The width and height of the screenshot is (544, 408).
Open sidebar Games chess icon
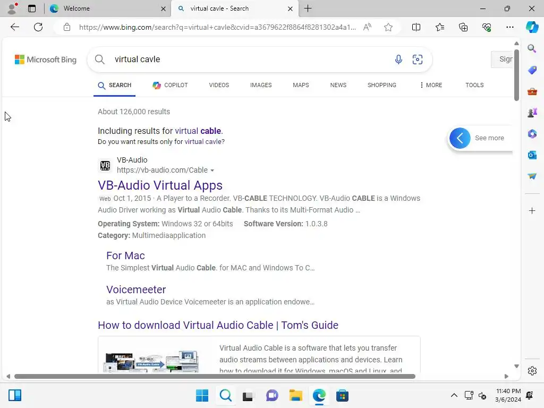(532, 113)
